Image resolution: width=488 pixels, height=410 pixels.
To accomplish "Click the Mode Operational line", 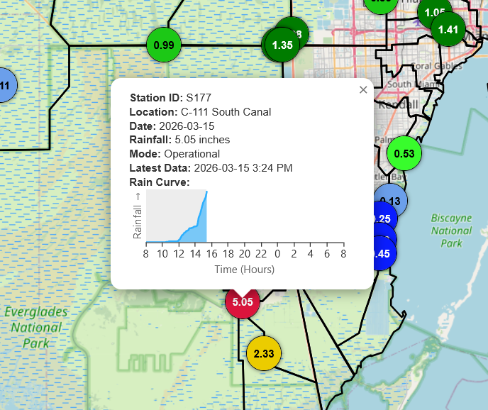I will pos(174,154).
